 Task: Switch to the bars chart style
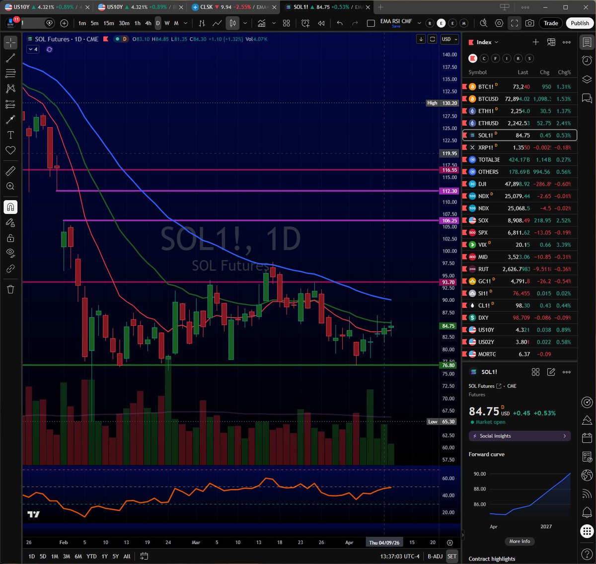(x=202, y=23)
